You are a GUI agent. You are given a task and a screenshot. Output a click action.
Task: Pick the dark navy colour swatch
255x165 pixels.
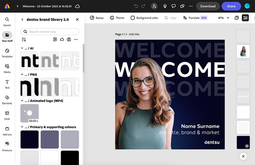point(30,139)
